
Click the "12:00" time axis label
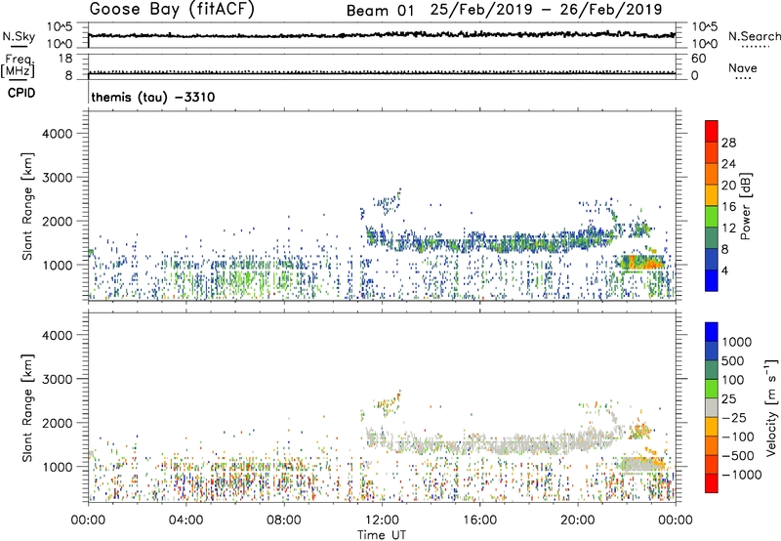click(382, 520)
